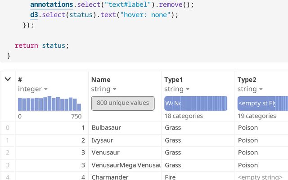288x180 pixels.
Task: Select the Bulbasaur name cell
Action: (x=106, y=128)
